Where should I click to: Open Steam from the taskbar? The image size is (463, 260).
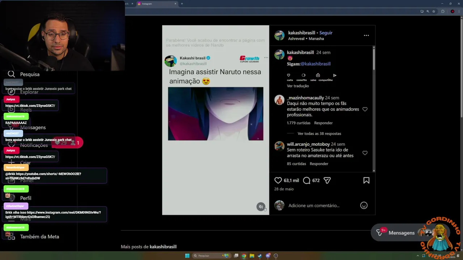pyautogui.click(x=260, y=256)
